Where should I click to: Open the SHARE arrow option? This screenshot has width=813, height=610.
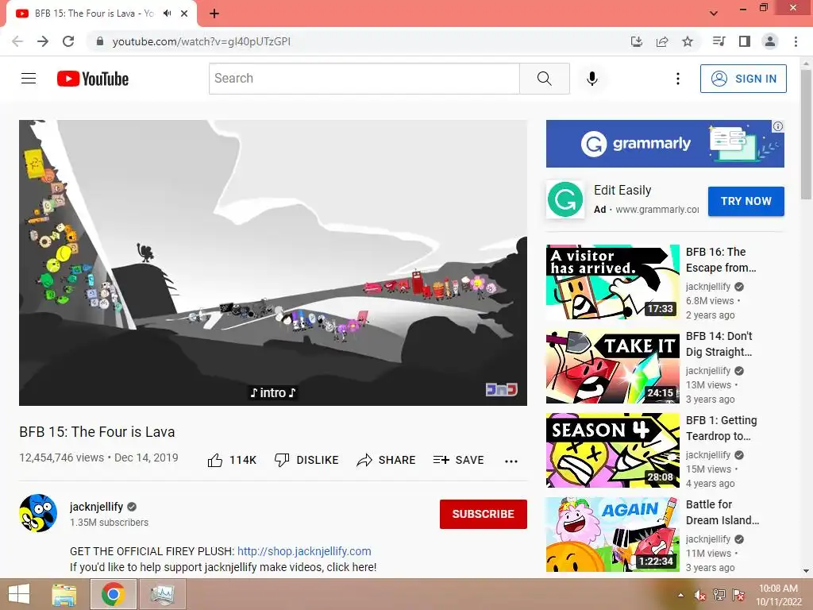[387, 460]
